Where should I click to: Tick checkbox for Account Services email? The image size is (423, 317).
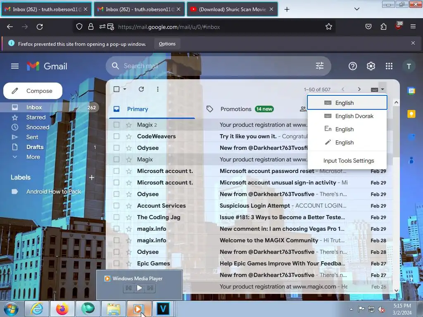tap(116, 206)
